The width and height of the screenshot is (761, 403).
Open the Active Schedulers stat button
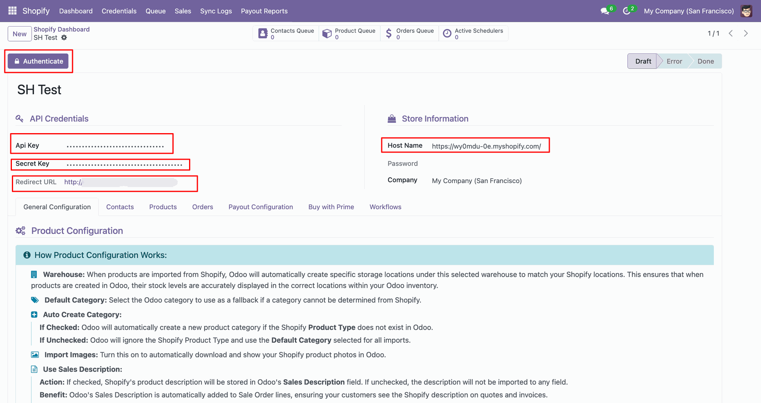(x=473, y=34)
